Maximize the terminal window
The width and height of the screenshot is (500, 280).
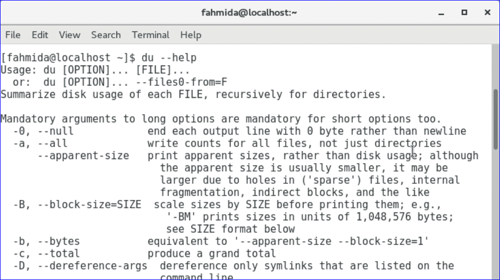(x=464, y=12)
